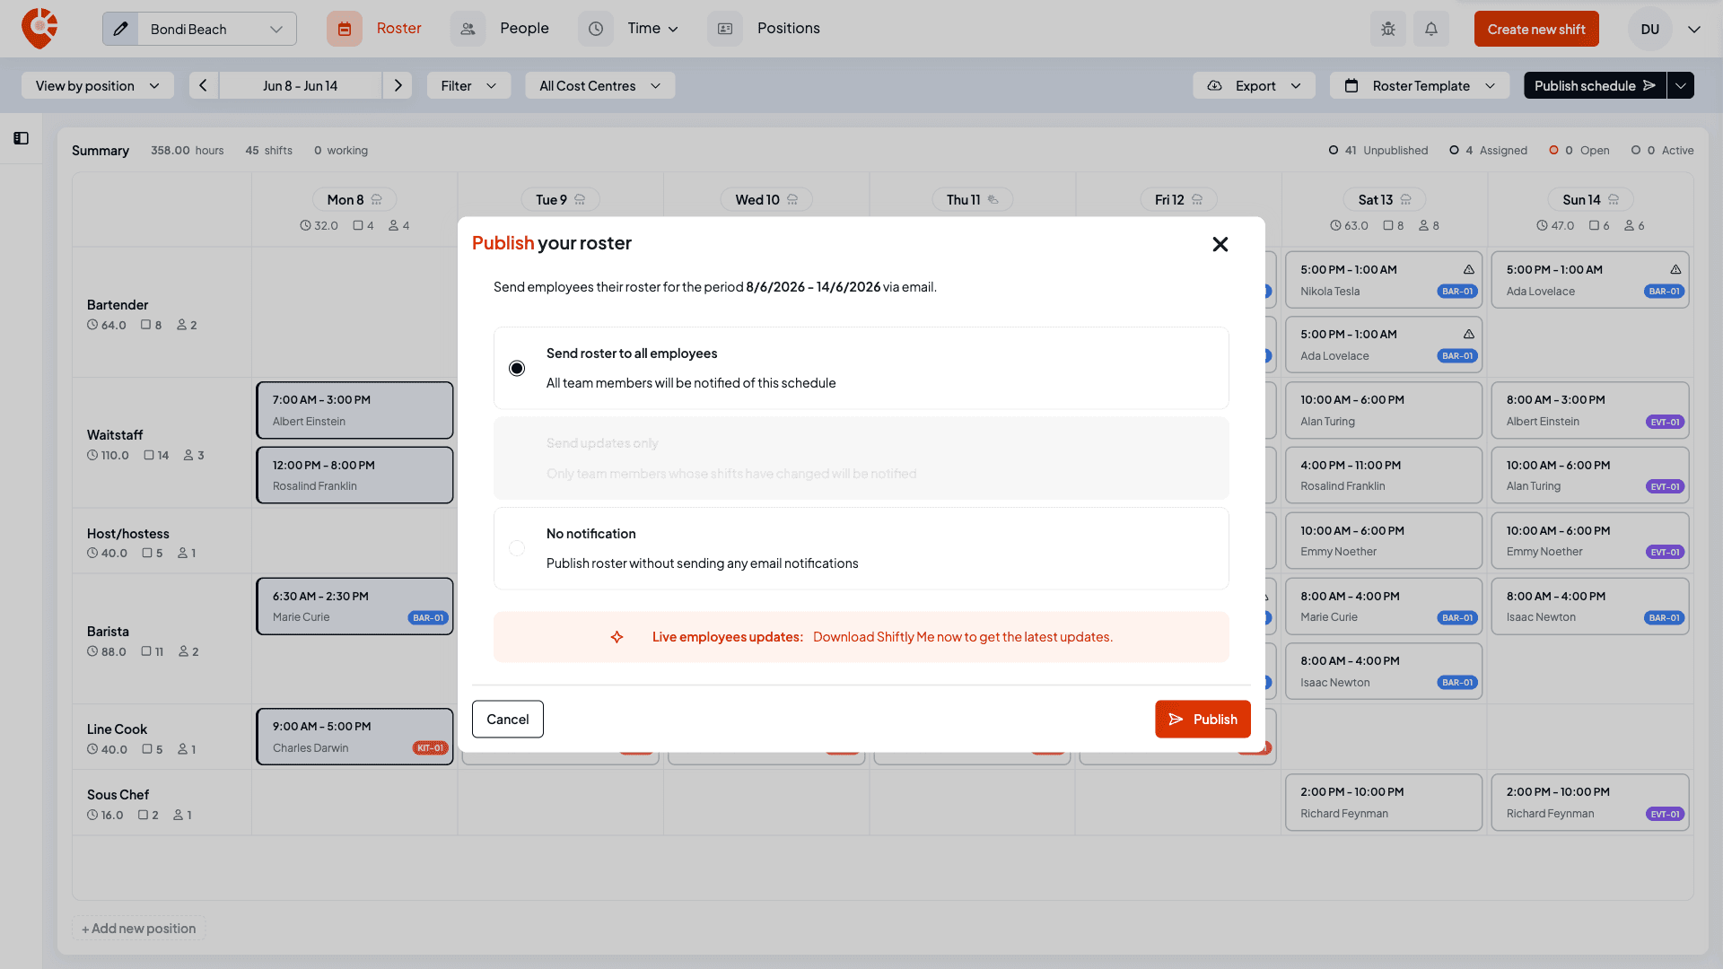Select No notification radio option
1723x969 pixels.
pos(517,548)
